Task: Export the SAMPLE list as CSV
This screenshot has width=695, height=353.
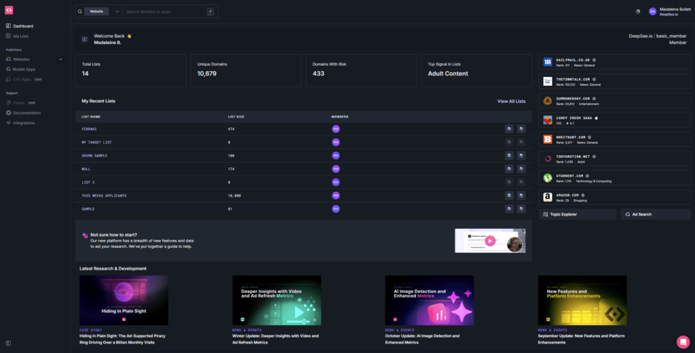Action: (521, 209)
